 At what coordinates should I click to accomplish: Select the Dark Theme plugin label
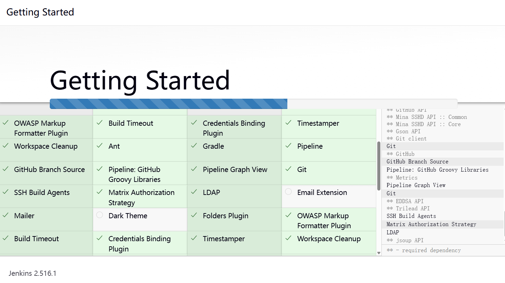click(128, 216)
